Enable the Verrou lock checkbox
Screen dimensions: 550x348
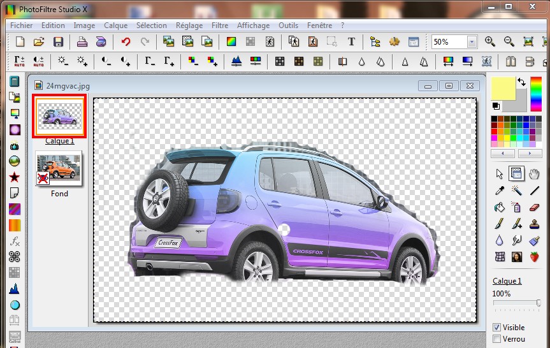(x=497, y=339)
